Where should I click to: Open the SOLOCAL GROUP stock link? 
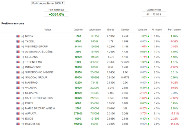pyautogui.click(x=36, y=78)
